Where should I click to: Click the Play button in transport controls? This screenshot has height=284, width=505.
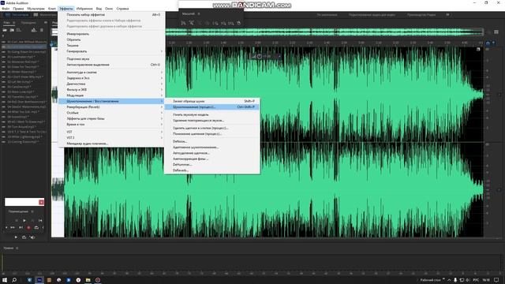pos(24,221)
